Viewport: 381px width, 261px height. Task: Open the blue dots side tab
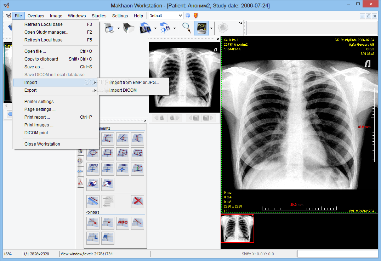(x=80, y=171)
